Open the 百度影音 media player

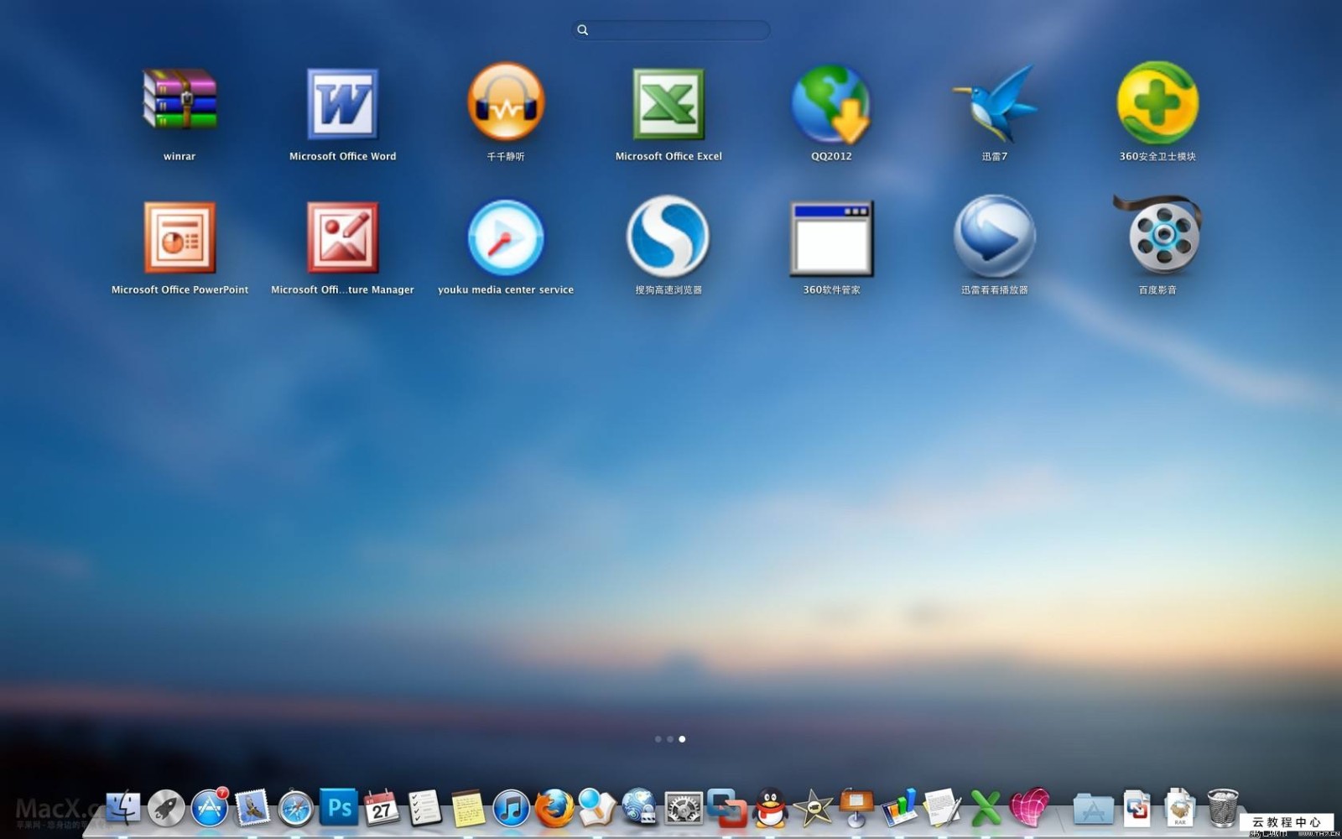click(x=1156, y=239)
